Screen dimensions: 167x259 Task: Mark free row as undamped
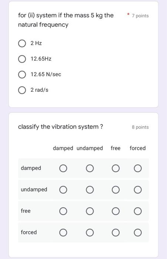(90, 211)
